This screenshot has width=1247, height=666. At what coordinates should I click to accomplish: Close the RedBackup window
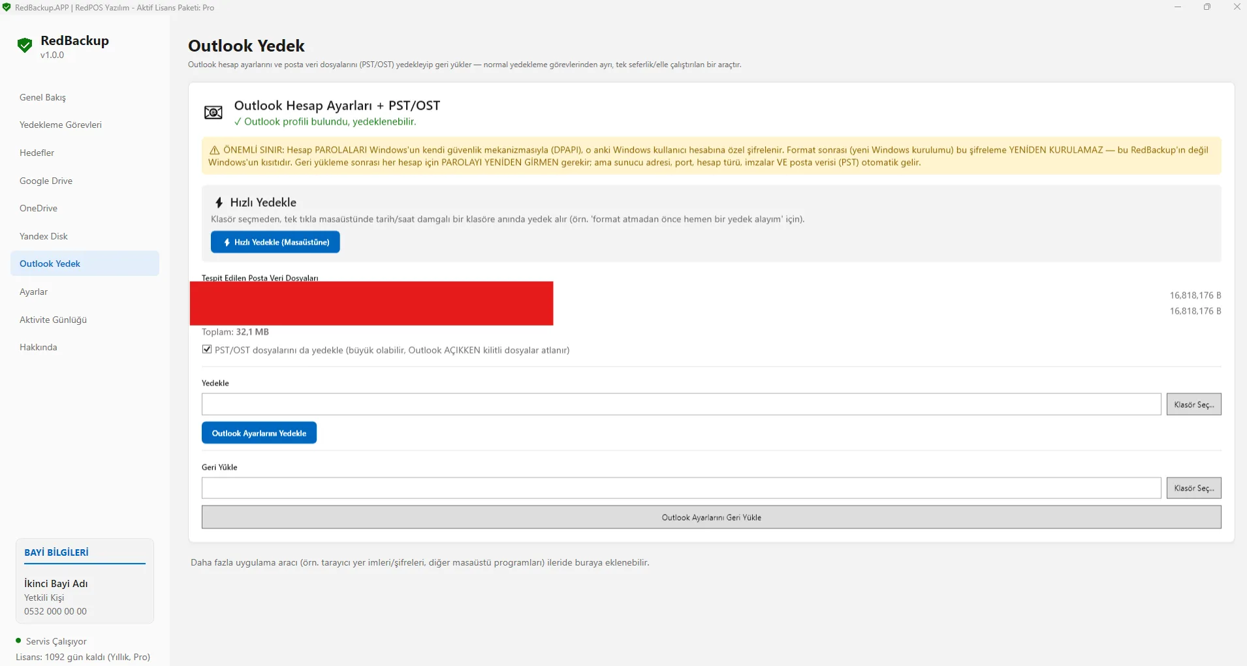pyautogui.click(x=1237, y=7)
